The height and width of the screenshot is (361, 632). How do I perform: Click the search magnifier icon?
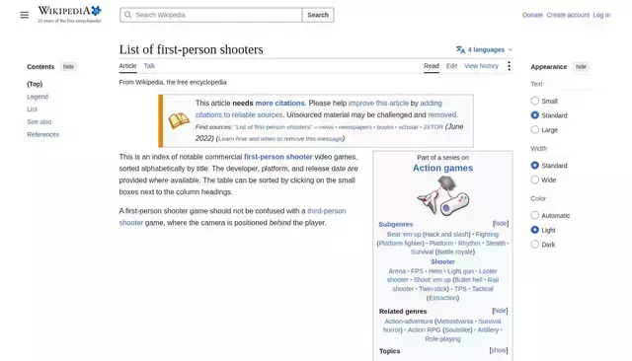point(127,15)
